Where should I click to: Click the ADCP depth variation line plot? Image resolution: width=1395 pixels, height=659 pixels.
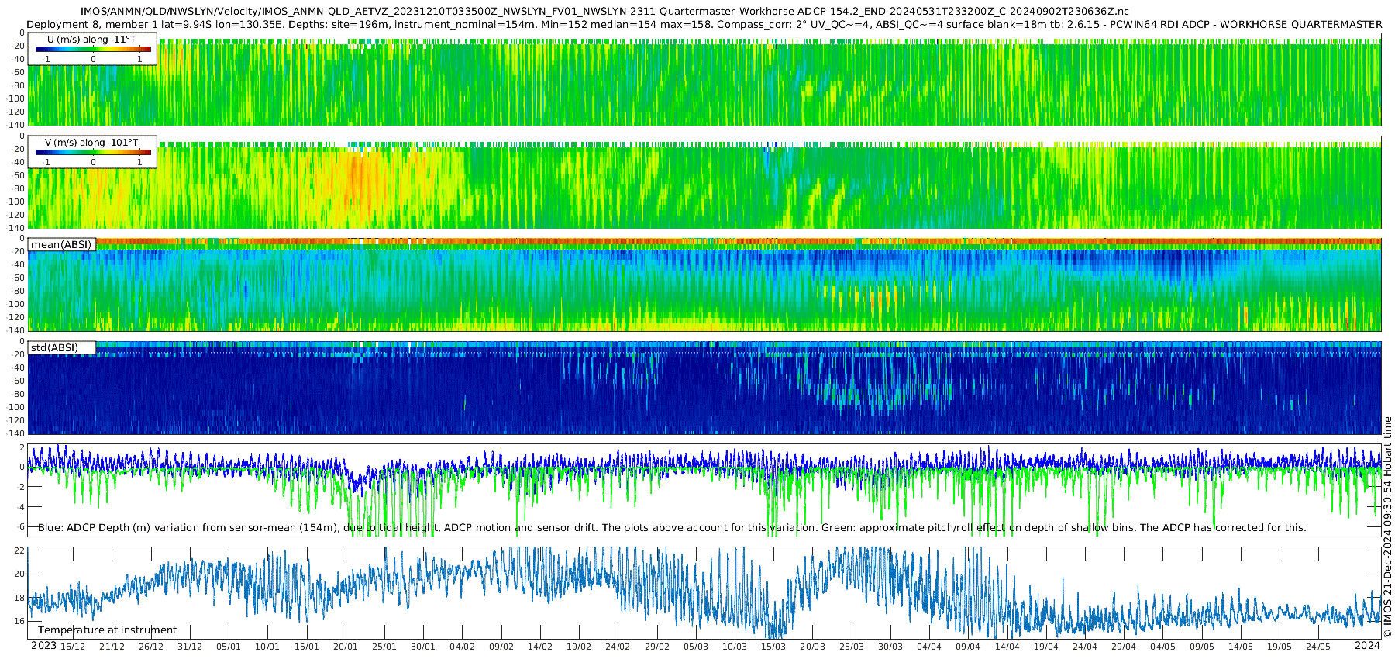(x=704, y=490)
